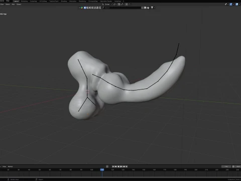
Task: Switch to the Scripting workspace tab
Action: pos(117,1)
